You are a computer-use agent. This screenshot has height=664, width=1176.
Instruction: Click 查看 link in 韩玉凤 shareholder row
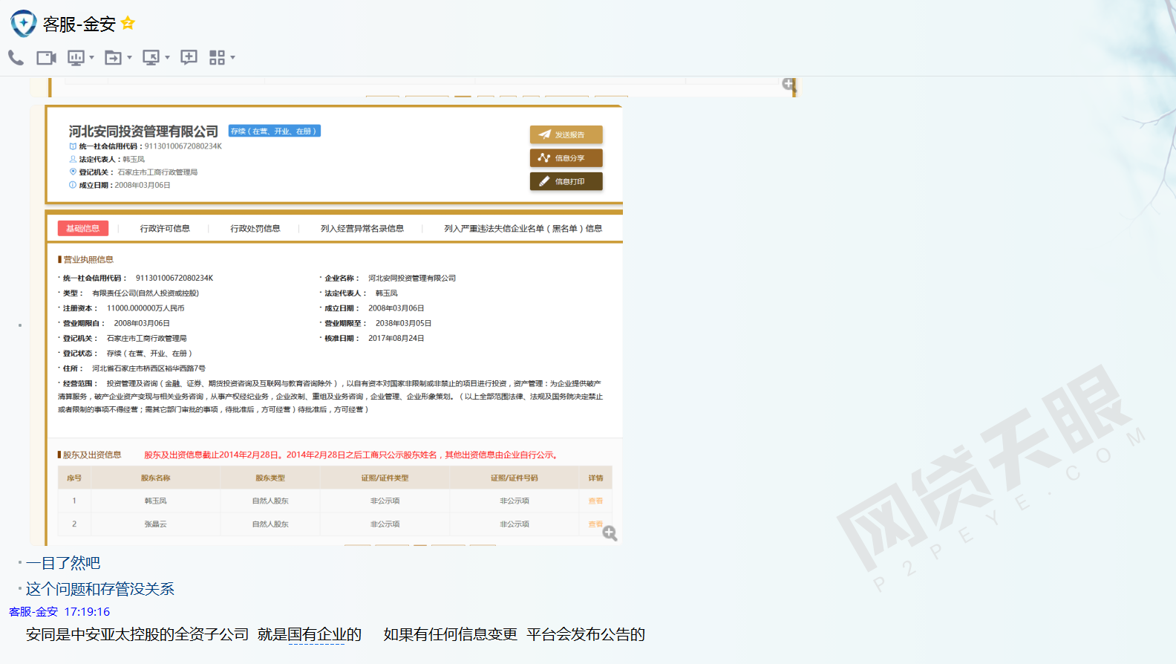point(595,501)
